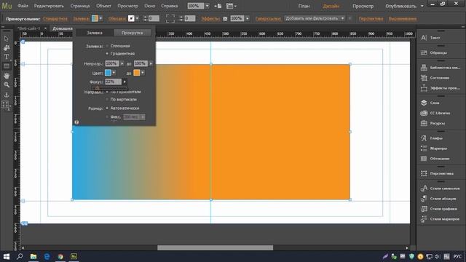Image resolution: width=466 pixels, height=262 pixels.
Task: Open the Стили абзацев panel
Action: pos(424,199)
